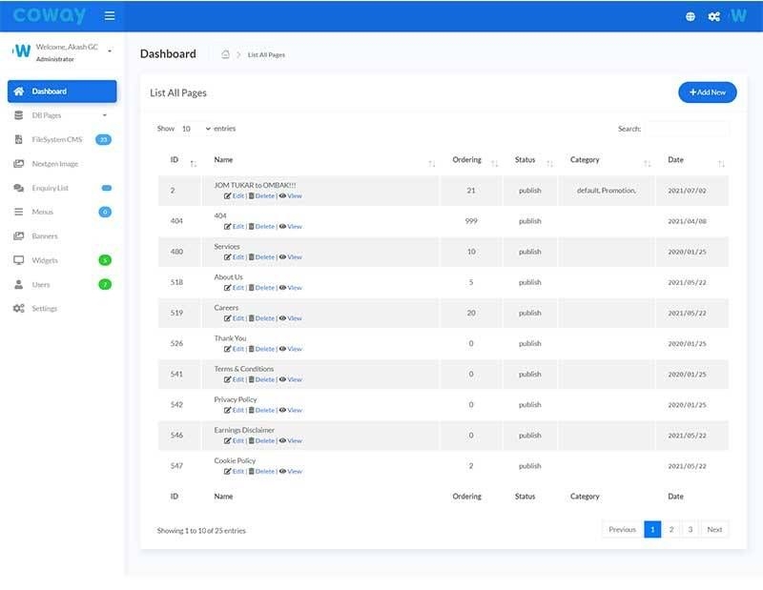Open the entries per page dropdown
The width and height of the screenshot is (763, 590).
coord(196,129)
